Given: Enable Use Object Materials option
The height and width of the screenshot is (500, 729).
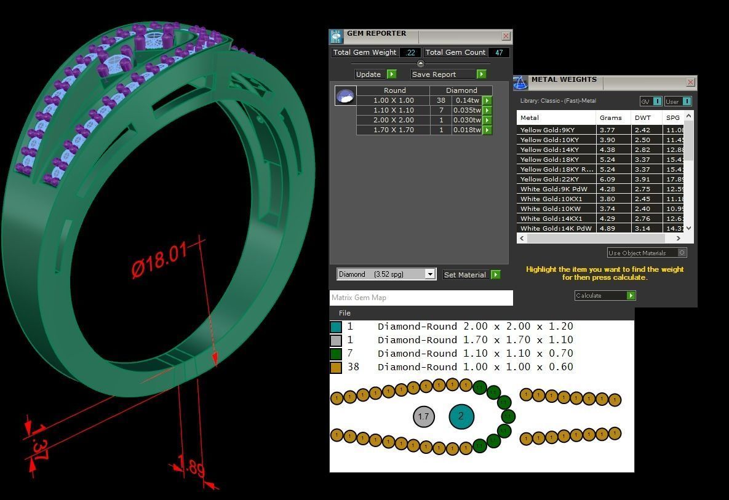Looking at the screenshot, I should click(x=647, y=253).
